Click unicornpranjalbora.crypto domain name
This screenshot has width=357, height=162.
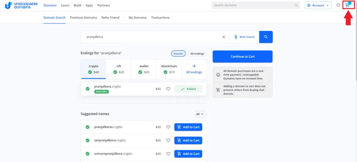[113, 154]
